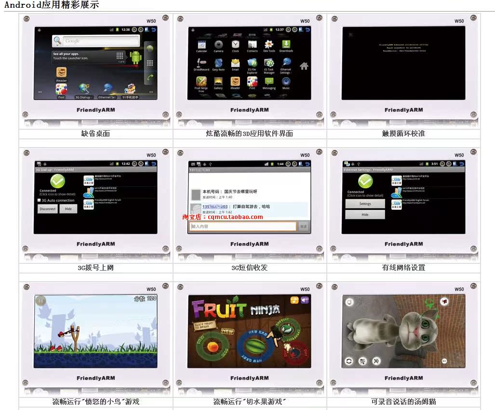Open the Calendar app in the app drawer
Image resolution: width=495 pixels, height=410 pixels.
tap(202, 46)
